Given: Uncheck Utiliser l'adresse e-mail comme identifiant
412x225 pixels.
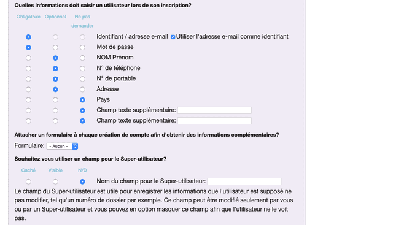Looking at the screenshot, I should [173, 37].
